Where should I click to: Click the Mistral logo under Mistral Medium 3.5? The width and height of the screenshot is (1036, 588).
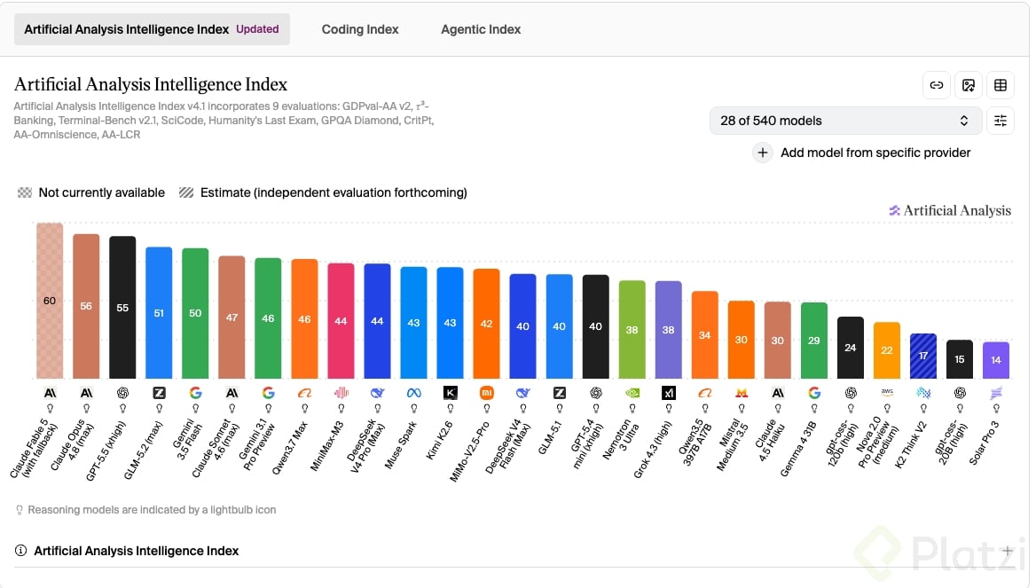(742, 392)
